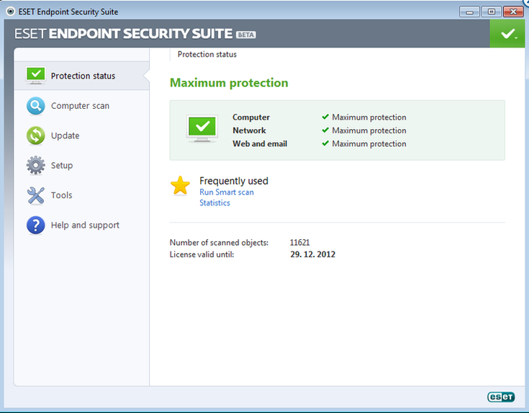Viewport: 529px width, 413px height.
Task: Click the green checkmark beside Computer status
Action: click(x=325, y=117)
